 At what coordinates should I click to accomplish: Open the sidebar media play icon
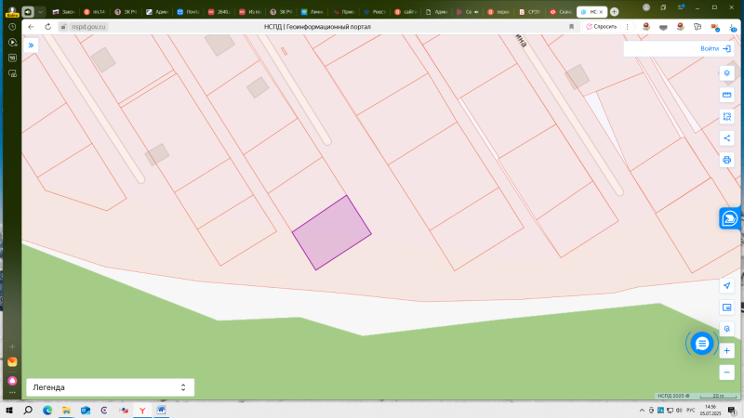click(x=12, y=43)
